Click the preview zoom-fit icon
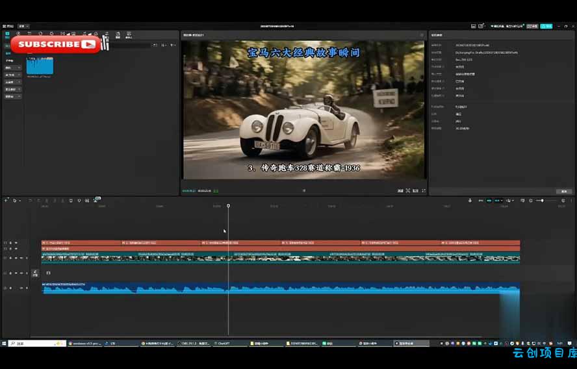The image size is (577, 369). (407, 190)
